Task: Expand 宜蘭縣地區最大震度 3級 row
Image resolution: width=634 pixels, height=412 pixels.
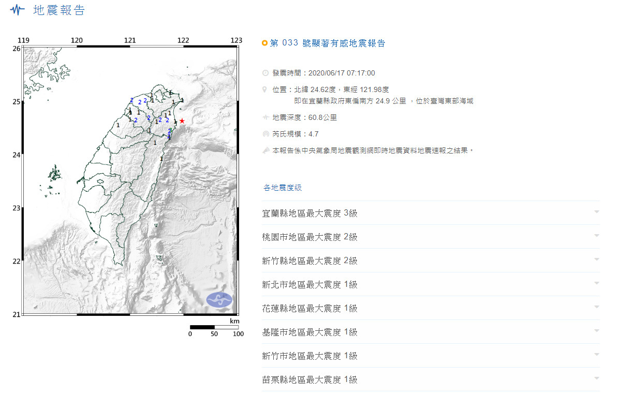Action: coord(431,213)
